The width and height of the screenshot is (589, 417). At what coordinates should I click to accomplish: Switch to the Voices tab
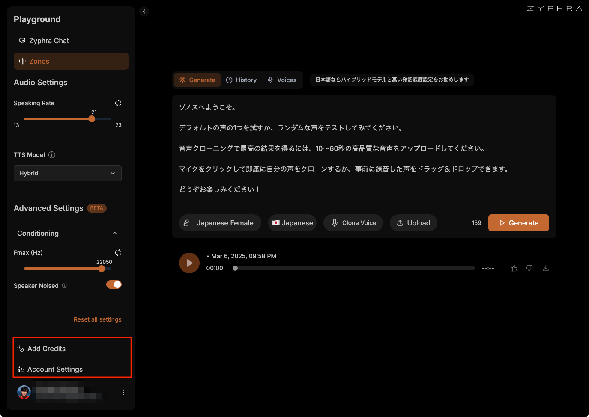(282, 80)
